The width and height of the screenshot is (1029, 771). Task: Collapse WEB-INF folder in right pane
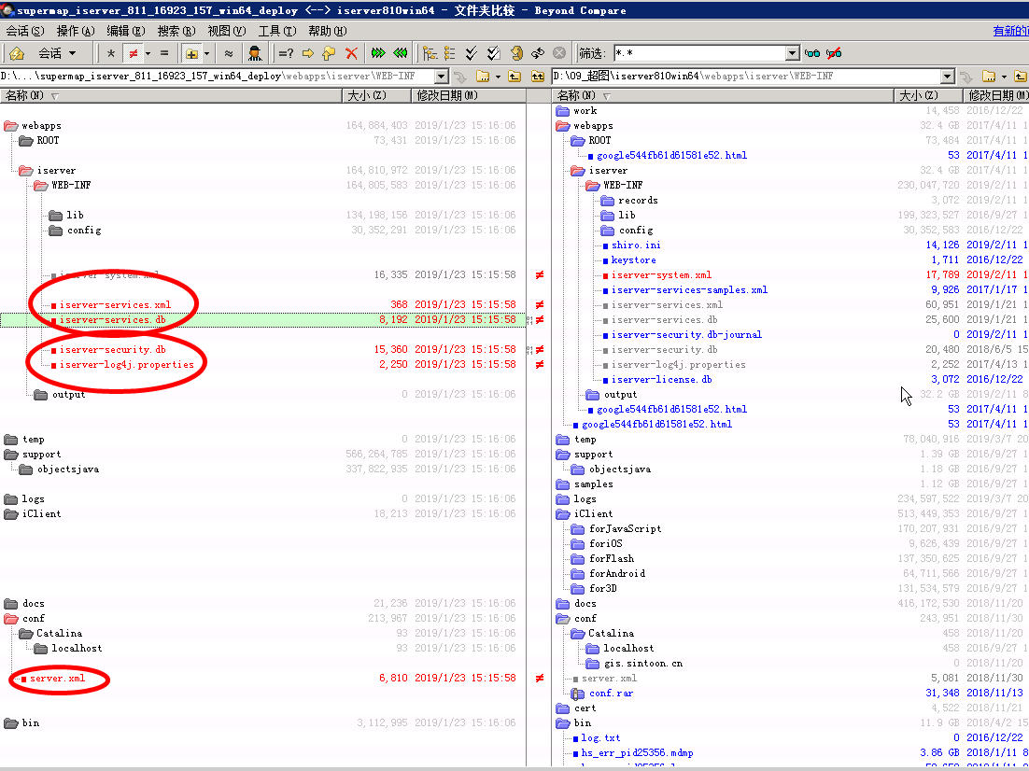point(593,186)
